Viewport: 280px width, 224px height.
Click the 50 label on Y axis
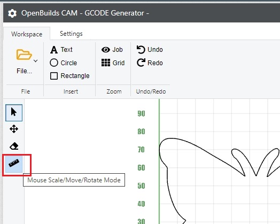coord(141,186)
